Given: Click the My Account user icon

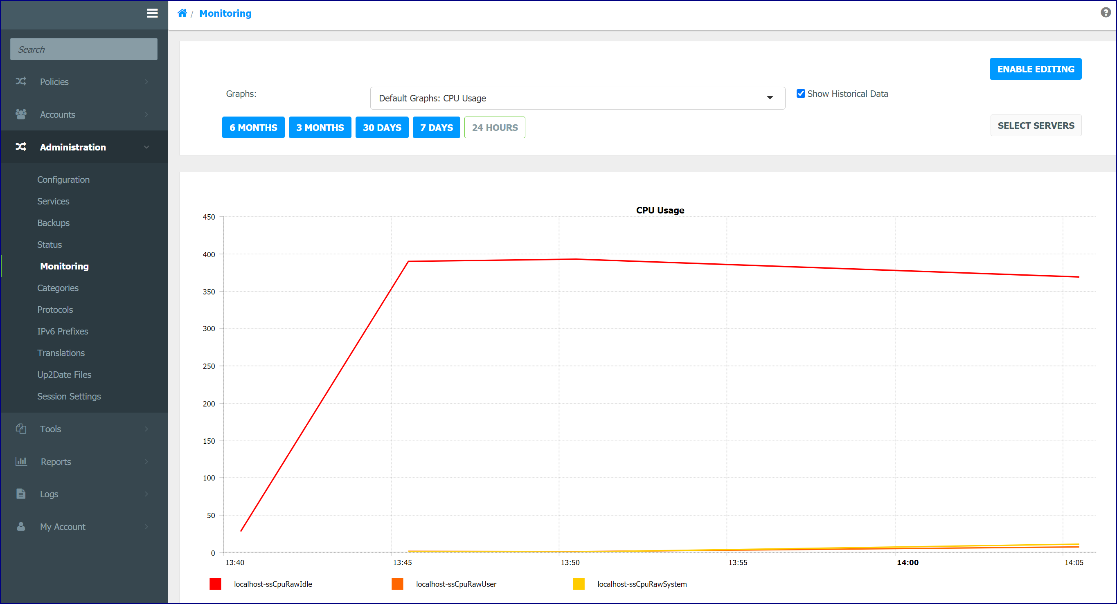Looking at the screenshot, I should point(21,526).
